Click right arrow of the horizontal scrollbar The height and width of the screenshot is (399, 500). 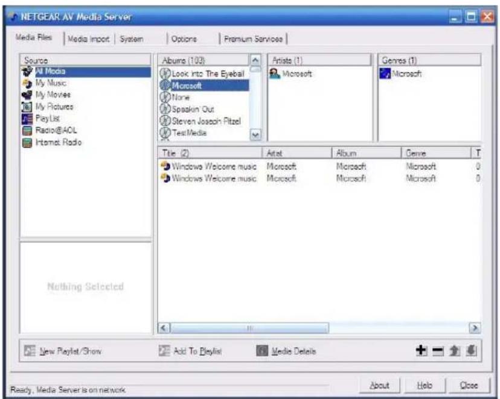(475, 328)
